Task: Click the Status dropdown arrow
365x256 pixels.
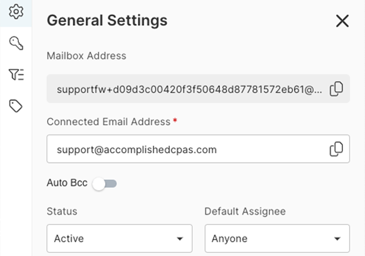Action: [x=180, y=239]
